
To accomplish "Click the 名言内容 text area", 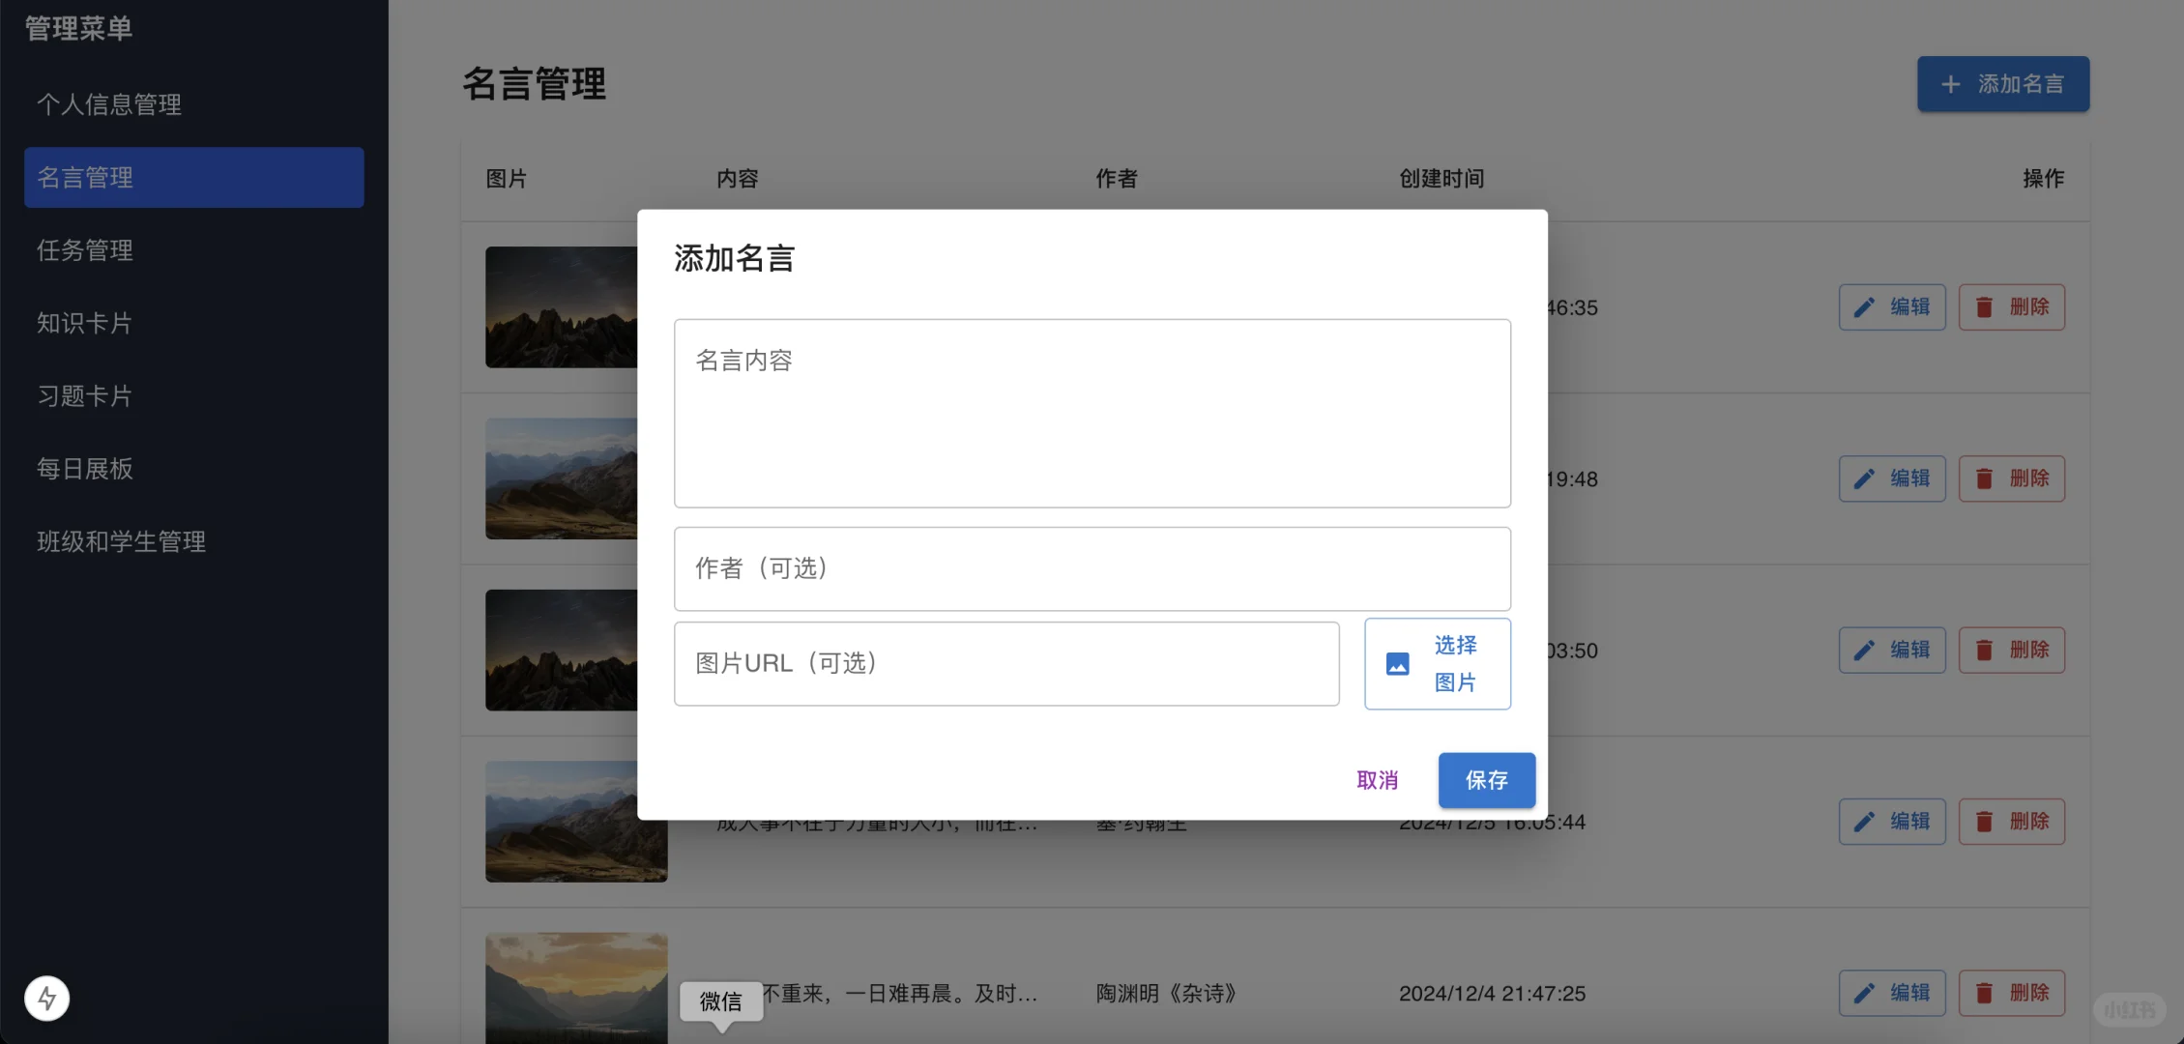I will click(x=1091, y=413).
